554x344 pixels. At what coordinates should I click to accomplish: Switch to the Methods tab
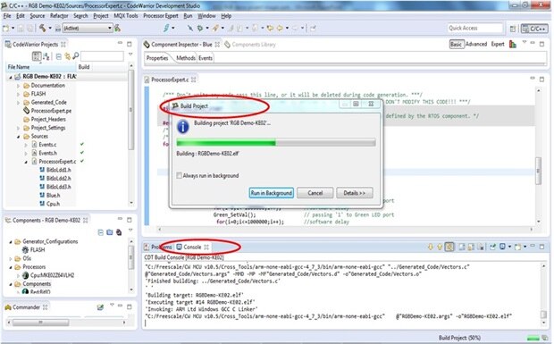186,58
